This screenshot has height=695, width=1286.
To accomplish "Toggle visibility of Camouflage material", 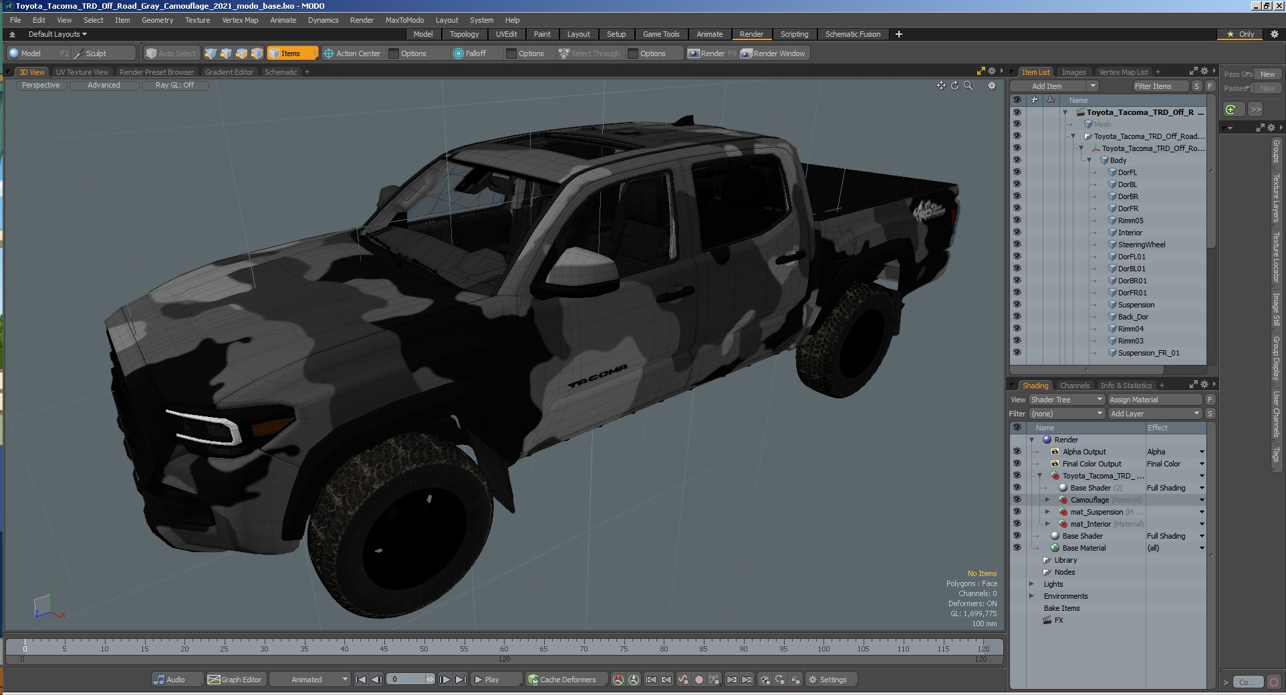I will [1017, 500].
